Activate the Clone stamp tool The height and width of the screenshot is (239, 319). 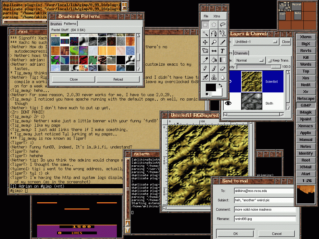pyautogui.click(x=214, y=77)
